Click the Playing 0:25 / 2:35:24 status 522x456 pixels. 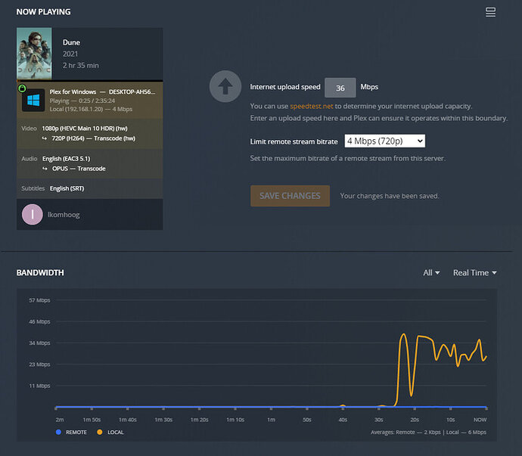click(82, 101)
